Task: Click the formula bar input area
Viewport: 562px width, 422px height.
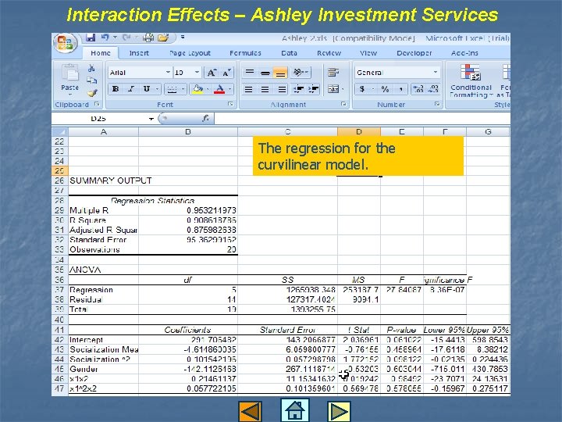Action: tap(362, 119)
